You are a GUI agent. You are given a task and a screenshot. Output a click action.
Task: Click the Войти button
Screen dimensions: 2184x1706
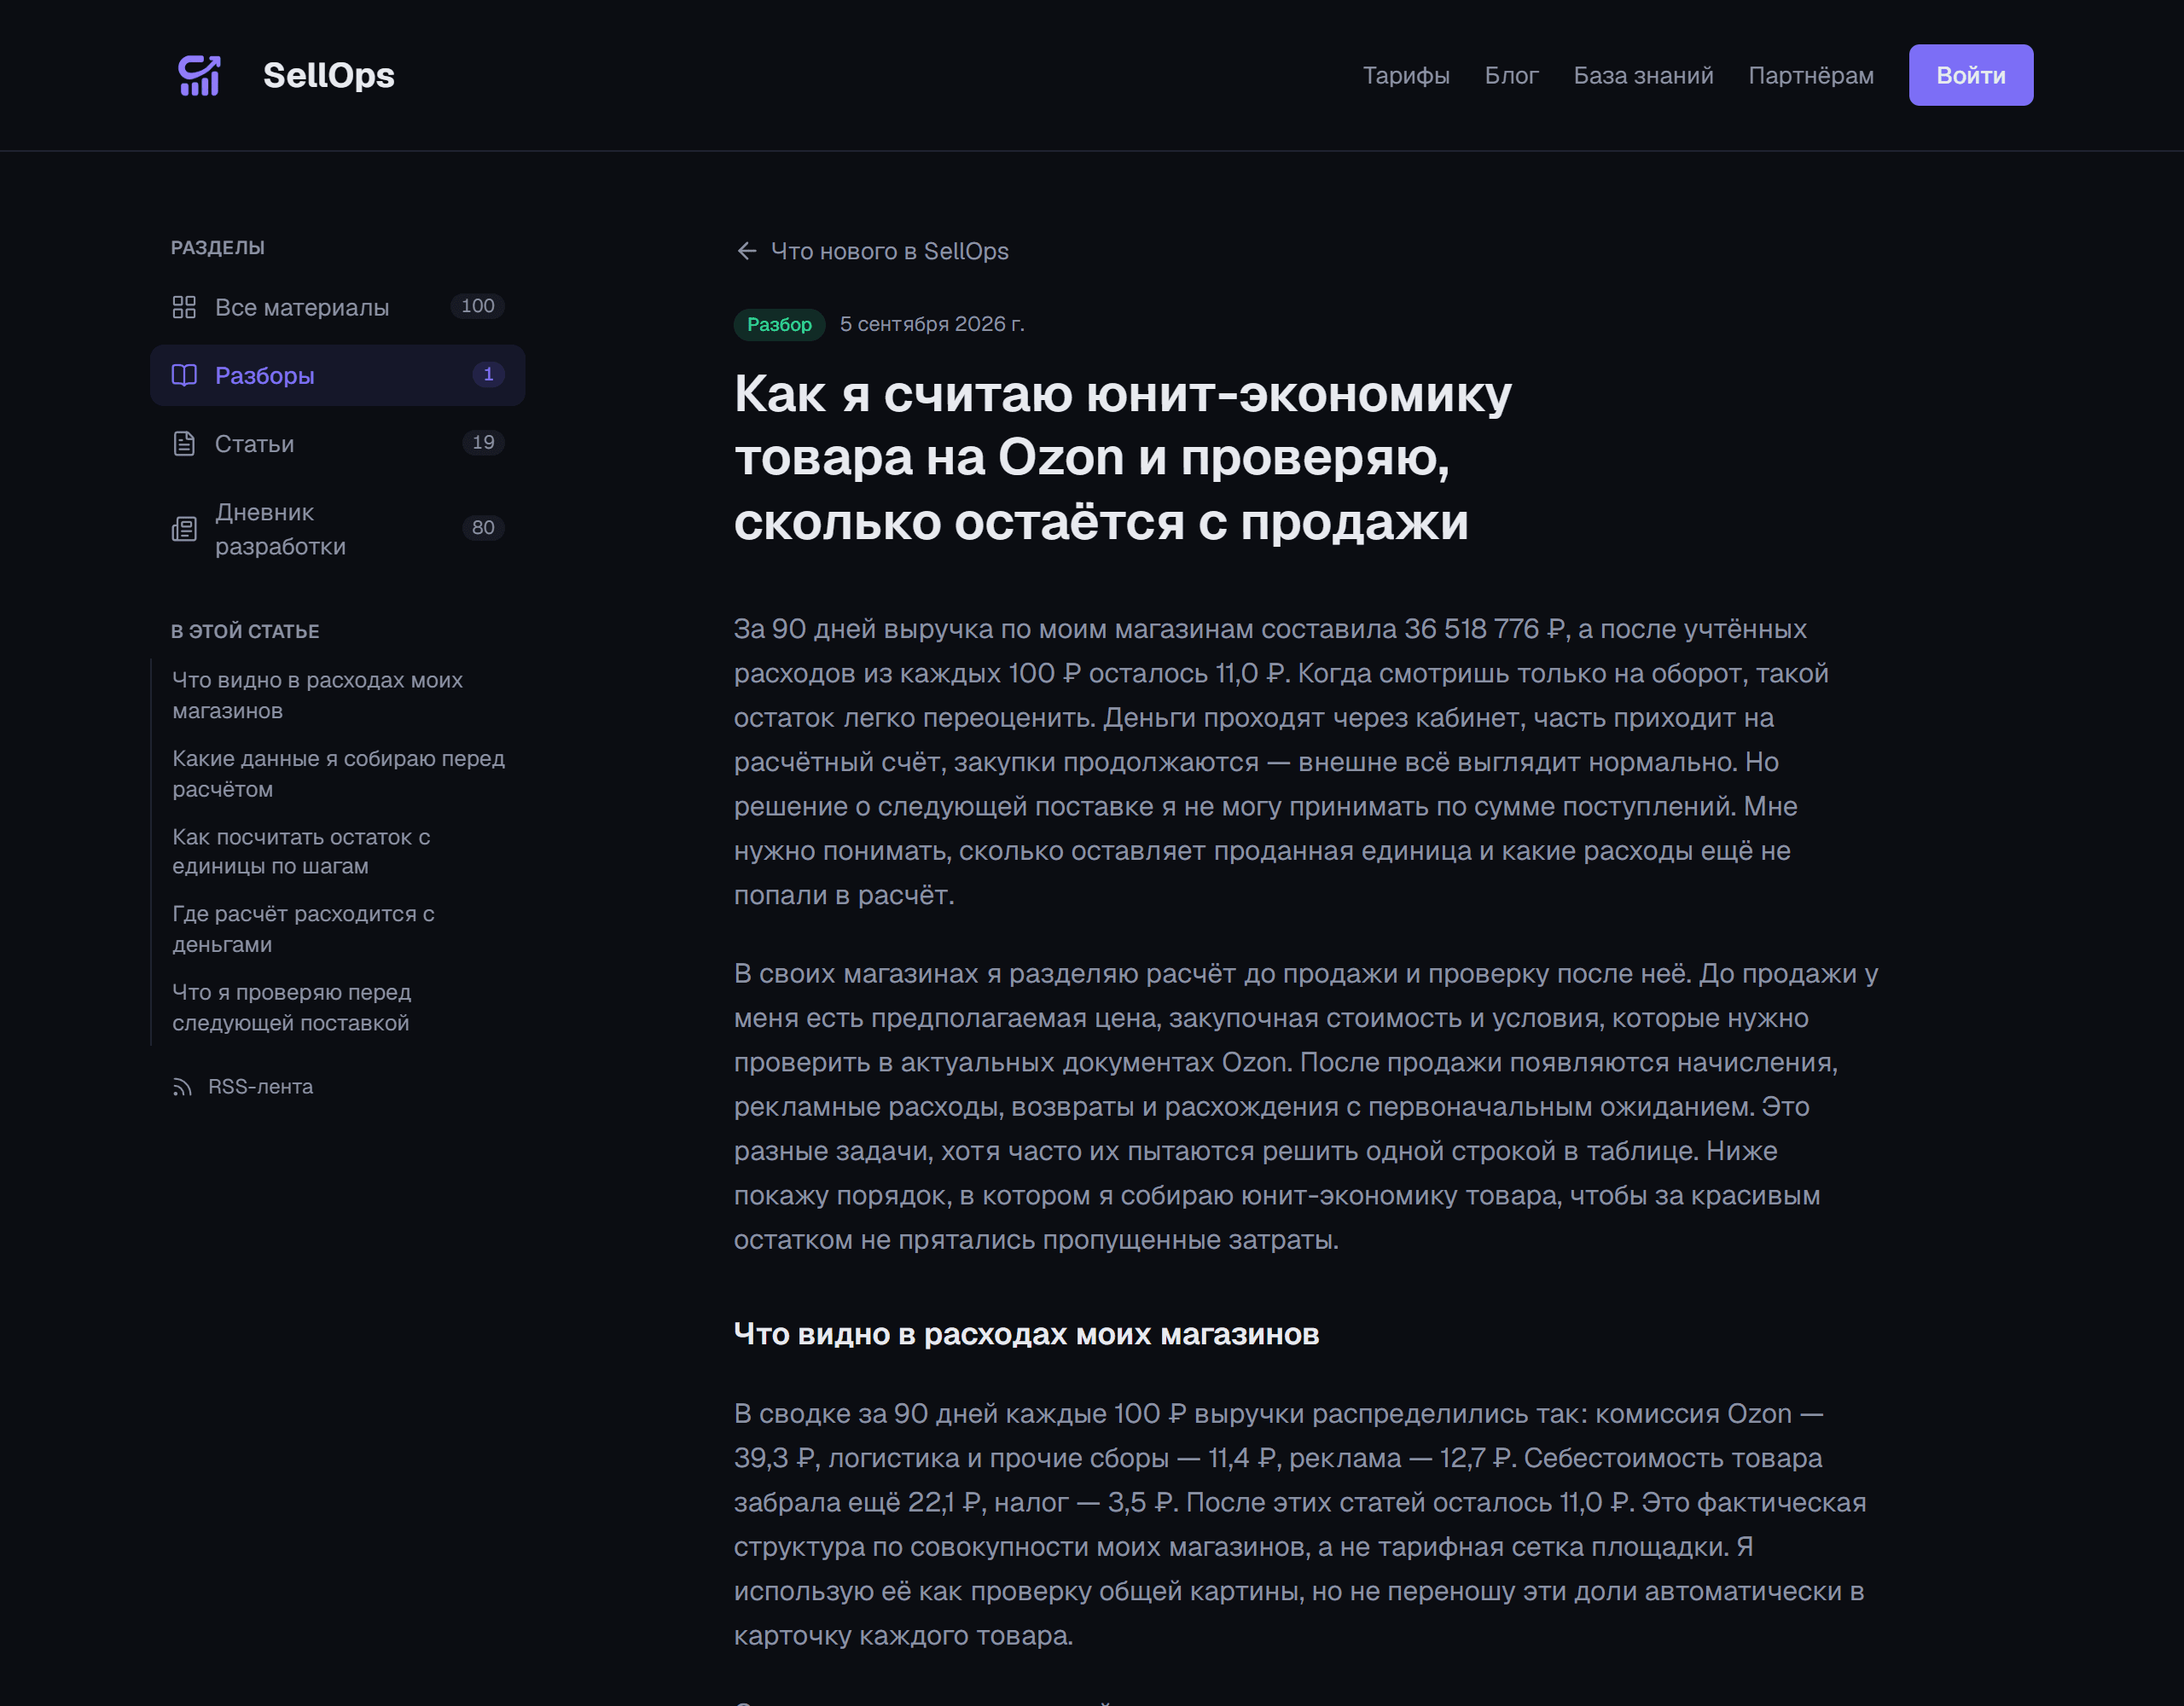pos(1970,75)
